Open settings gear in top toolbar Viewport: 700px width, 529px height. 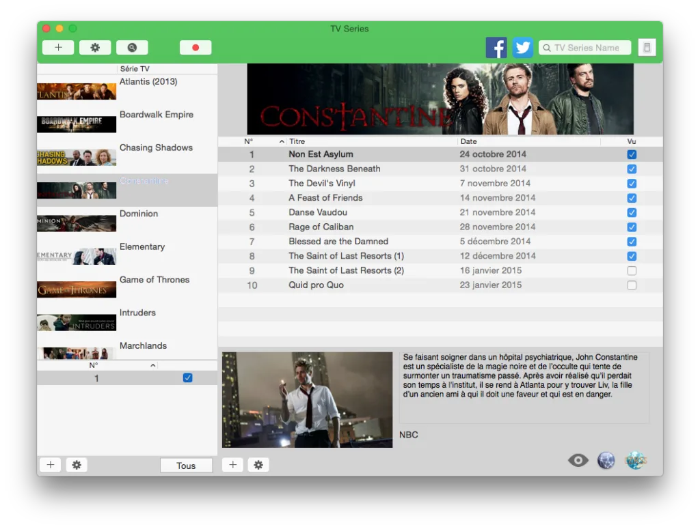pyautogui.click(x=95, y=48)
